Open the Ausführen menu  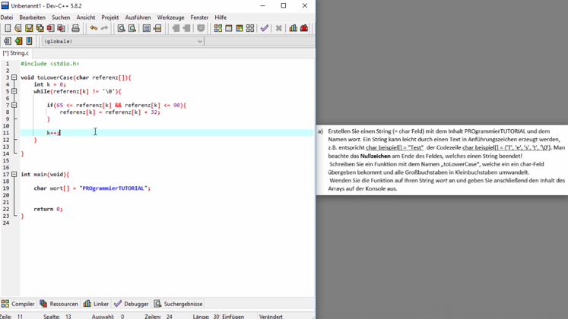(138, 17)
